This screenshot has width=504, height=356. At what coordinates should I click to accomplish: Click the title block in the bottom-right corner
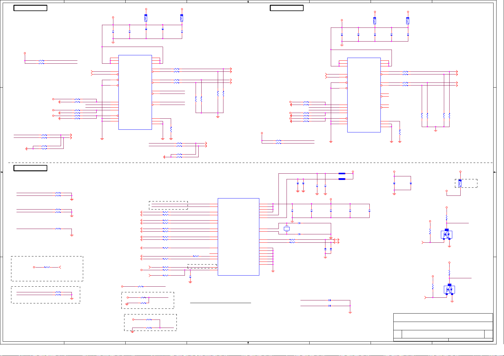click(443, 327)
